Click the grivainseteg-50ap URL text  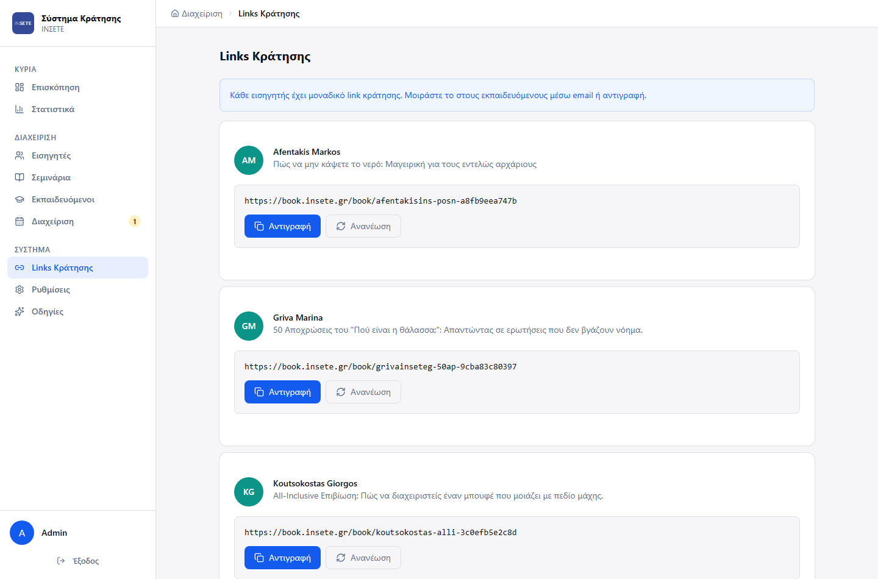(380, 366)
